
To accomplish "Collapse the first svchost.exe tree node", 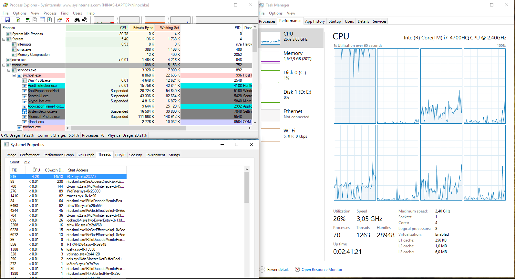I will pos(14,75).
